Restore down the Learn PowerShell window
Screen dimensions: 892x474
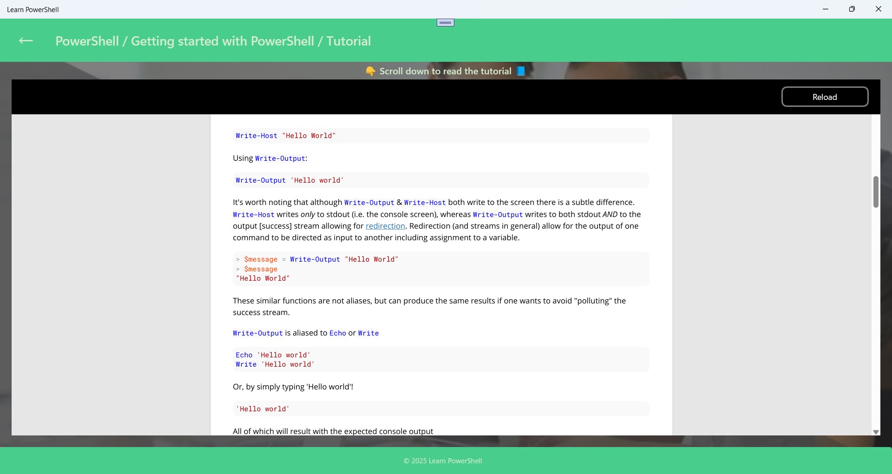point(852,9)
